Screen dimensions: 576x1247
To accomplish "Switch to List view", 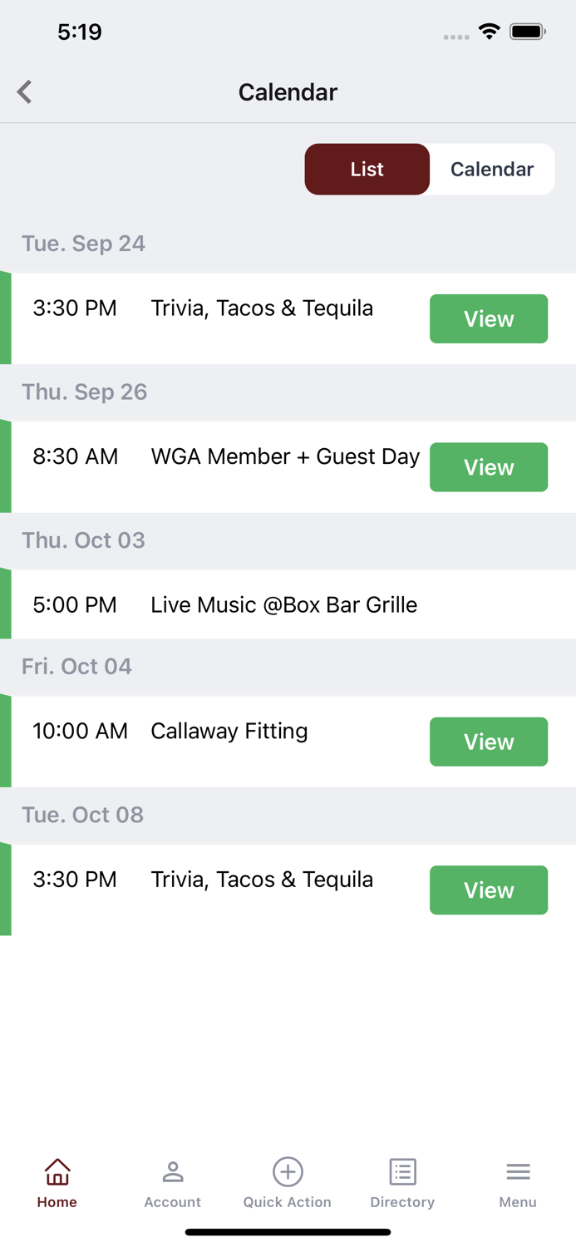I will [x=367, y=169].
